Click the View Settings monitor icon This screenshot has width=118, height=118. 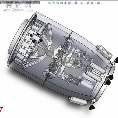(x=98, y=3)
